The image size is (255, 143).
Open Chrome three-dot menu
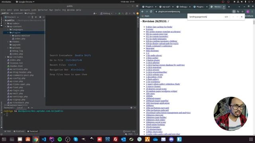pos(252,12)
